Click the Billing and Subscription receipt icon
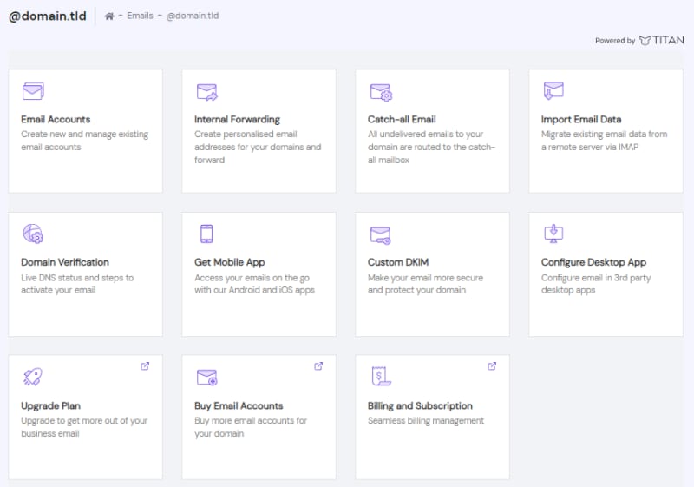 point(380,377)
